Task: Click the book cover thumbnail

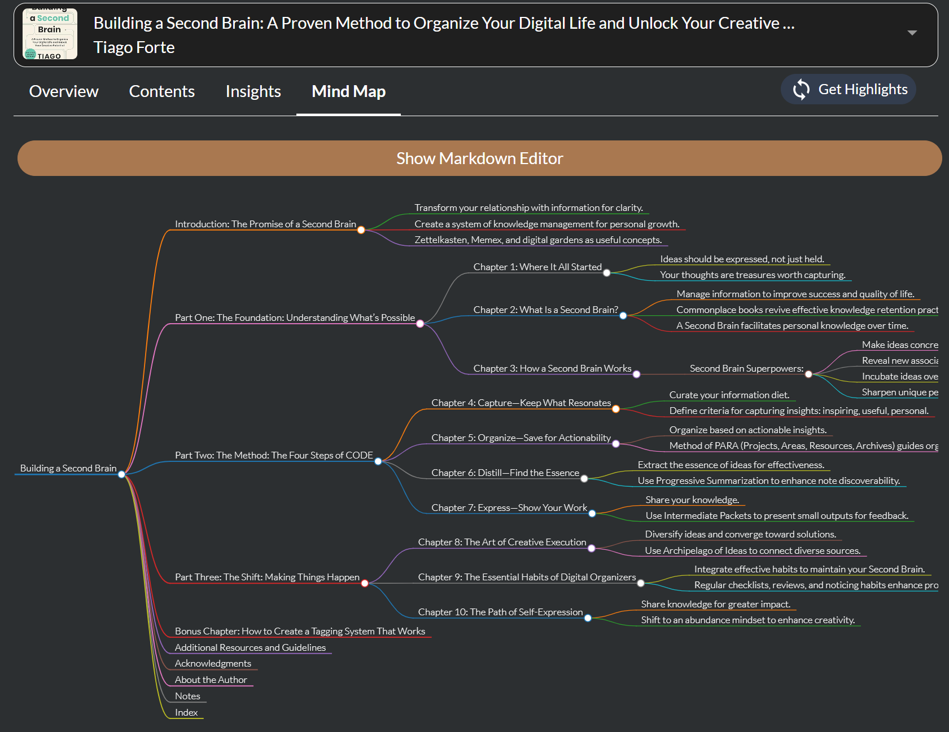Action: (50, 33)
